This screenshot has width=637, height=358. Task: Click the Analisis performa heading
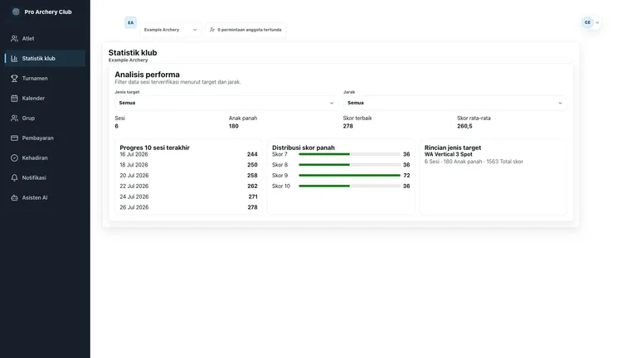click(x=147, y=75)
